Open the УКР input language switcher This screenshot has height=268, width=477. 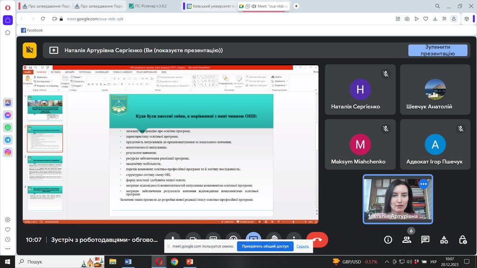point(433,261)
